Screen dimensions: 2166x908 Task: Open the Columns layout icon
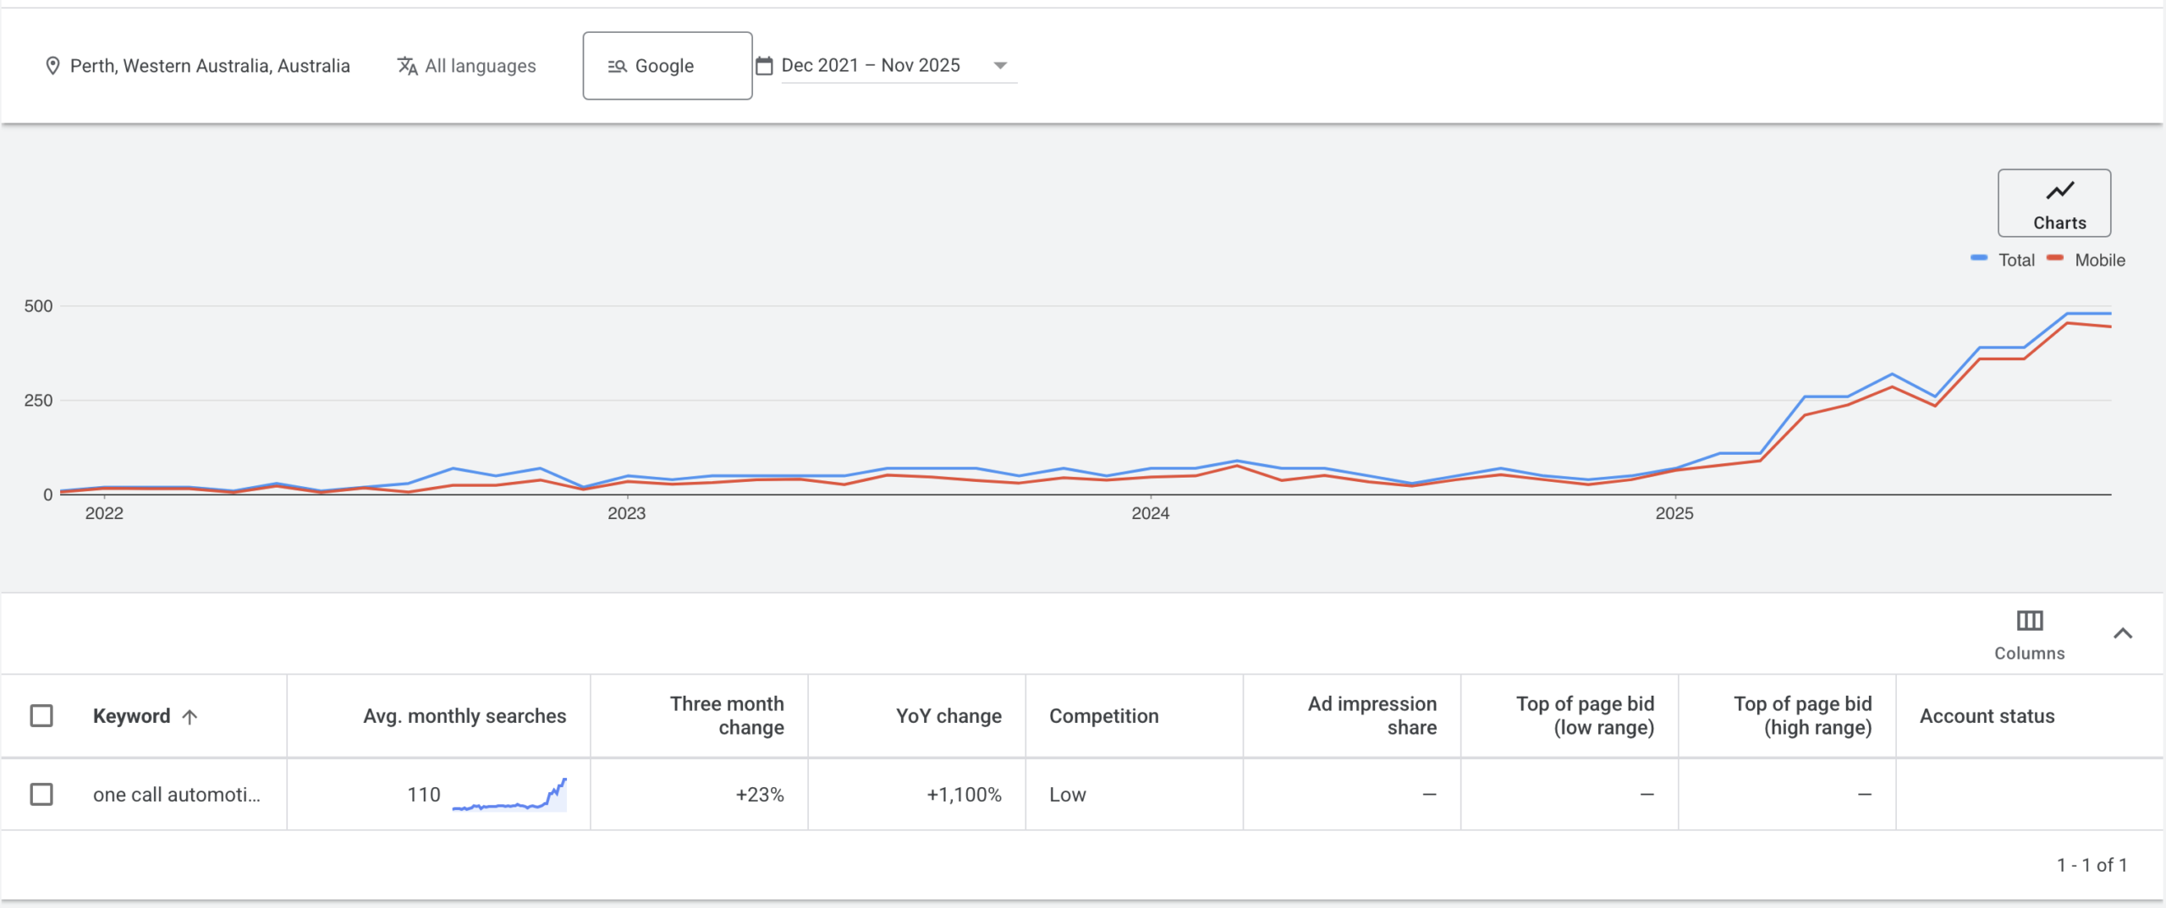click(2029, 621)
